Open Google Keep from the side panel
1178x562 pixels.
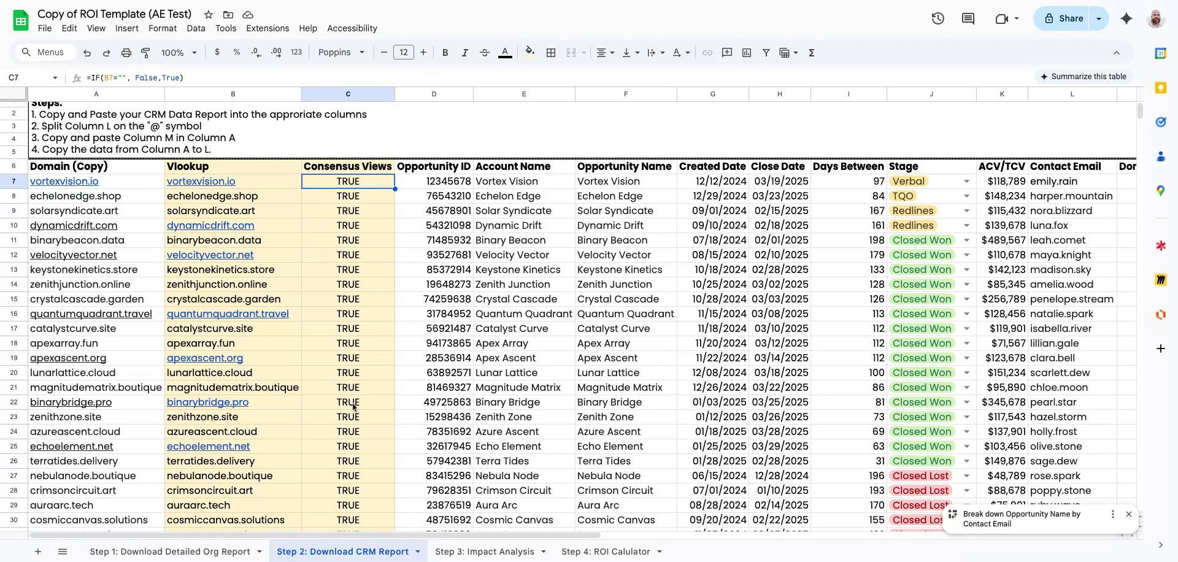point(1161,88)
